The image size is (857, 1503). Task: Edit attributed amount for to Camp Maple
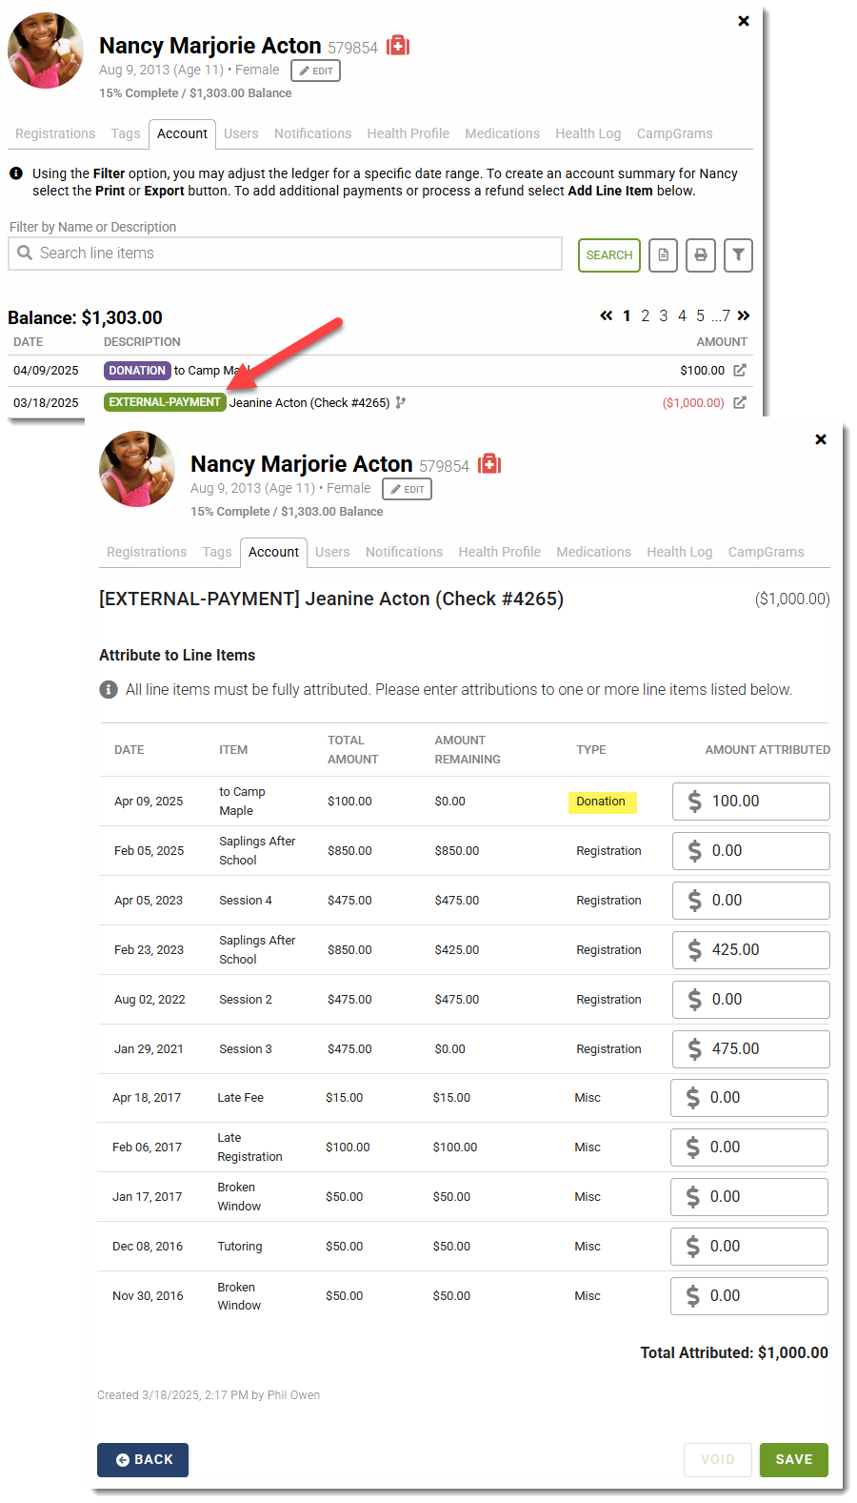click(x=751, y=802)
